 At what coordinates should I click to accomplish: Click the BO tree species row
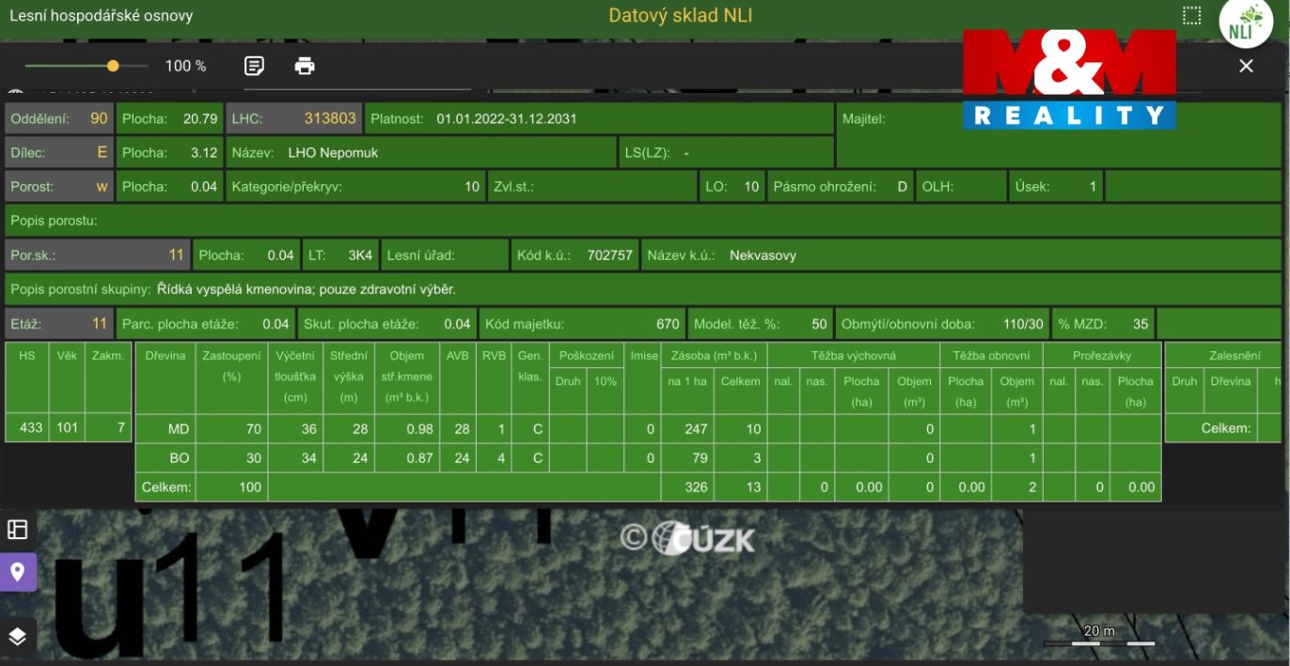point(648,458)
